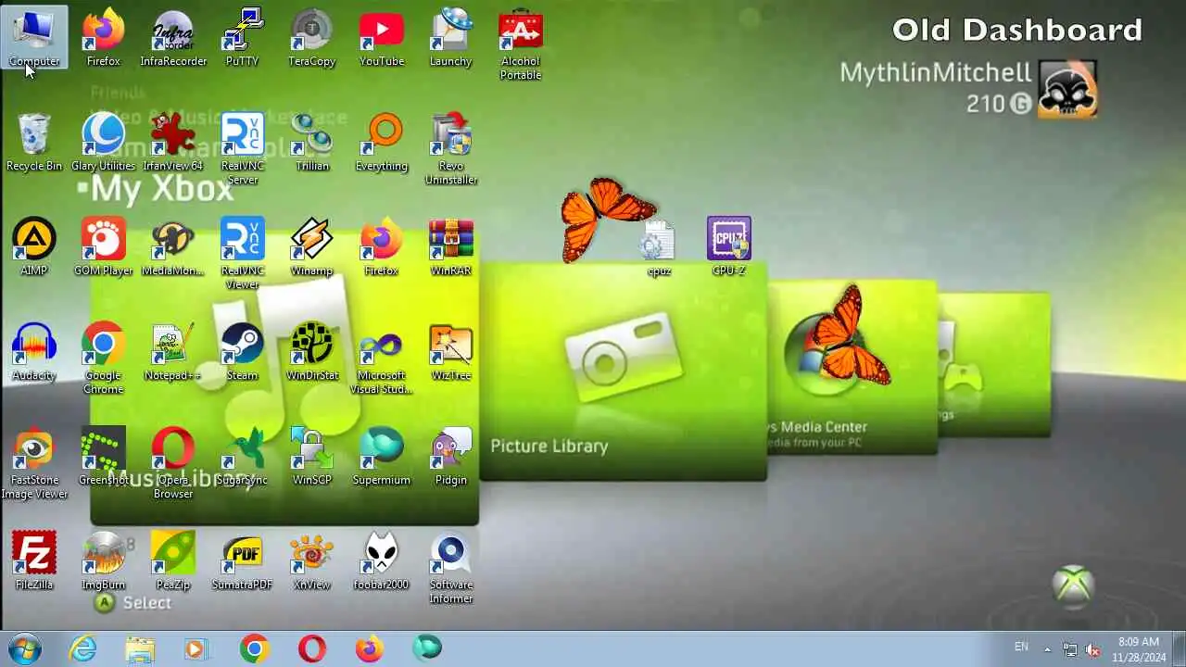Viewport: 1186px width, 667px height.
Task: Open the Windows Start menu
Action: click(25, 648)
